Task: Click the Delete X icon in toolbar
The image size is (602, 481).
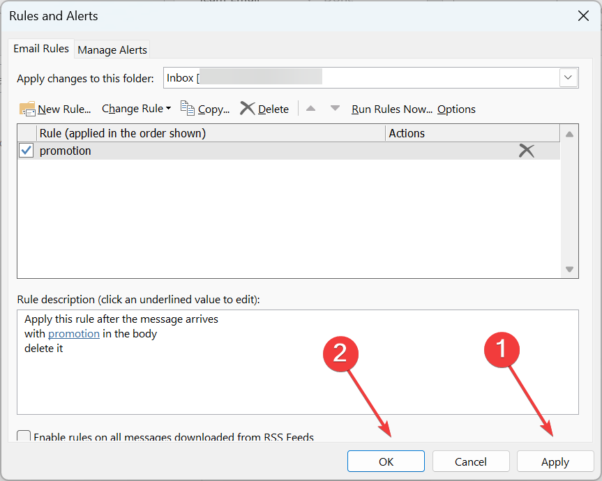Action: [x=248, y=108]
